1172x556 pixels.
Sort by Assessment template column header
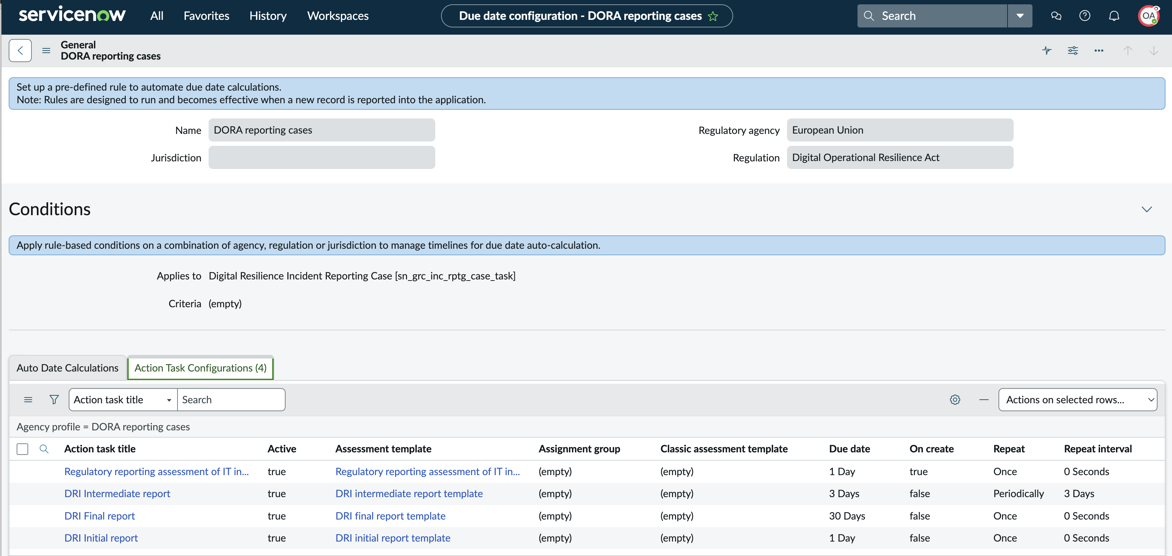383,449
